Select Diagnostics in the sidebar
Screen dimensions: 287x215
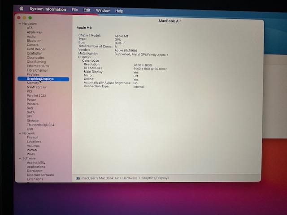pos(35,58)
